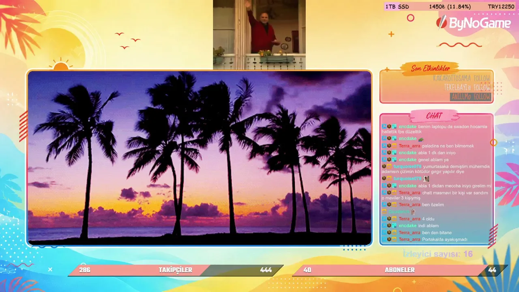Click xncdake username on 'indi ablam' row
Screen dimensions: 519x292
point(407,226)
